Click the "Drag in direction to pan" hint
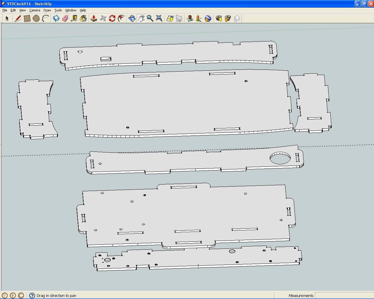 [56, 295]
